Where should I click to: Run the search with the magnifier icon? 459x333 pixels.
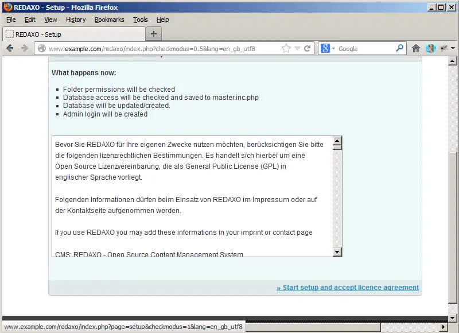pos(399,48)
